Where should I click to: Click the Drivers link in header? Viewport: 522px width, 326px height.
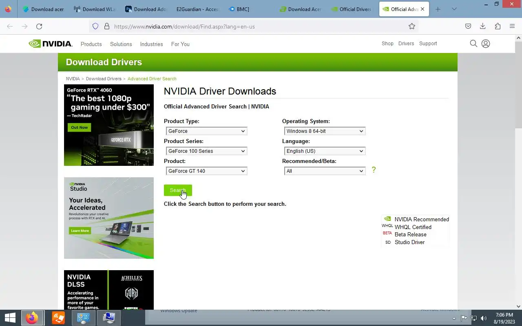pos(406,44)
